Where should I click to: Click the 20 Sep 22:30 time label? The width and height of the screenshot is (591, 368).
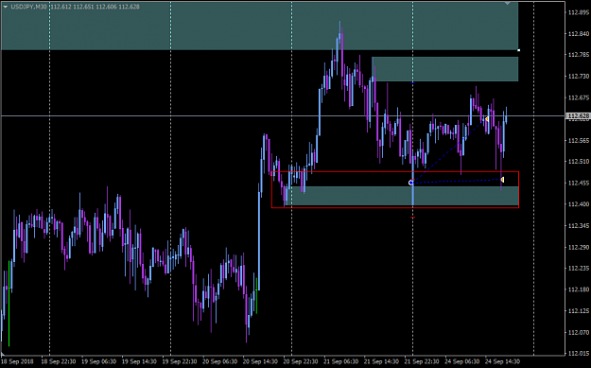(x=301, y=361)
